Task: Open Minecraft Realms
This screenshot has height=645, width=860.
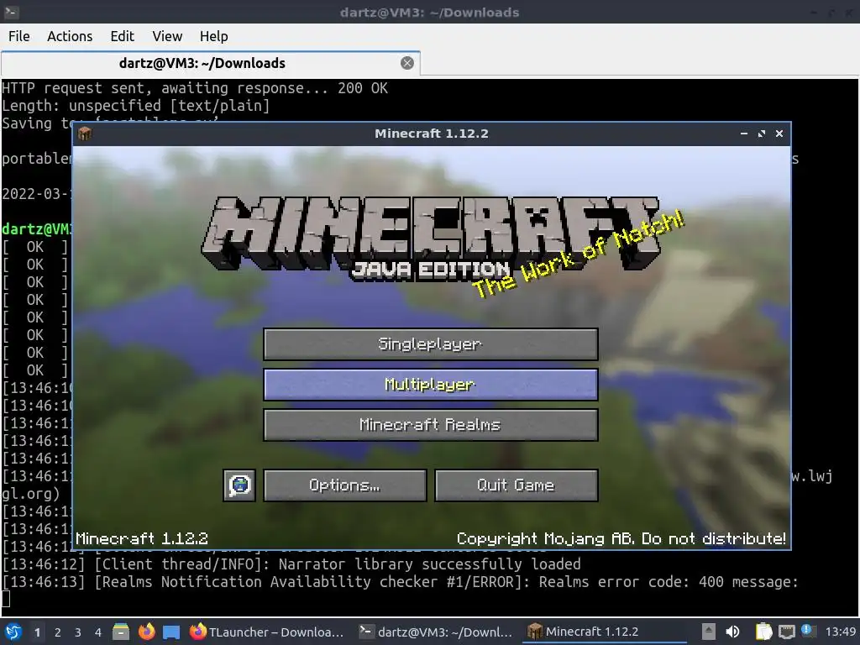Action: click(x=431, y=424)
